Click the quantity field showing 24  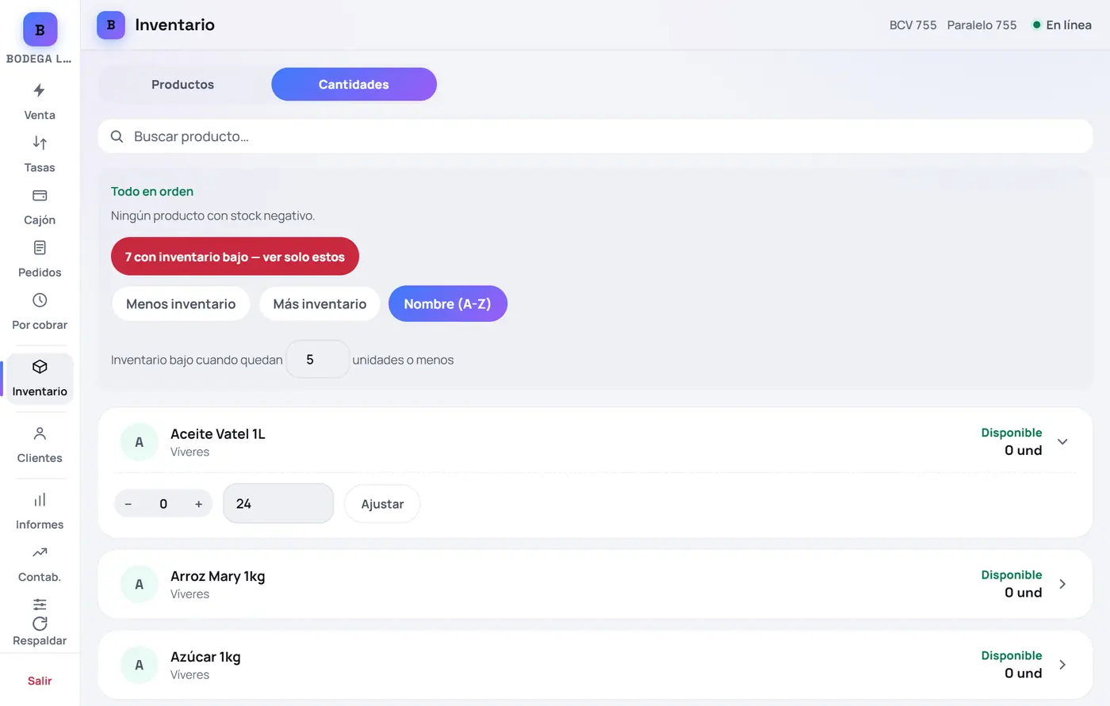pos(278,504)
